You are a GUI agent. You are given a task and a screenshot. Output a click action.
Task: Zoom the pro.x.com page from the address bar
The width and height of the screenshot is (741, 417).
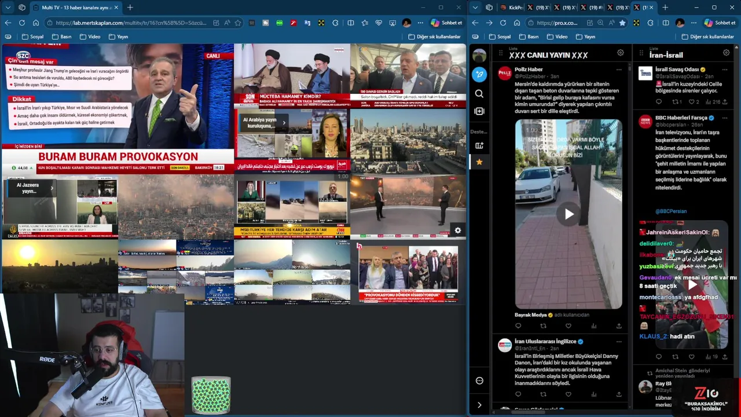click(x=600, y=23)
